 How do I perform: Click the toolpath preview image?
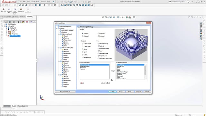[x=131, y=45]
